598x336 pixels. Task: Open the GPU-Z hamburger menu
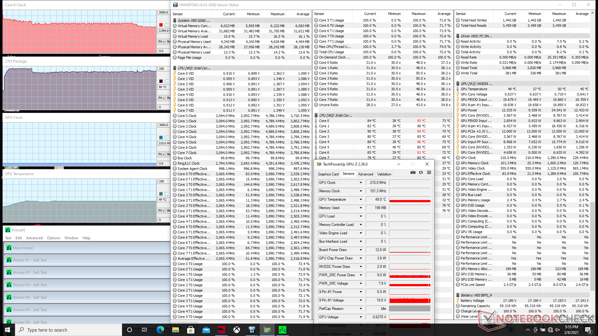click(x=429, y=172)
